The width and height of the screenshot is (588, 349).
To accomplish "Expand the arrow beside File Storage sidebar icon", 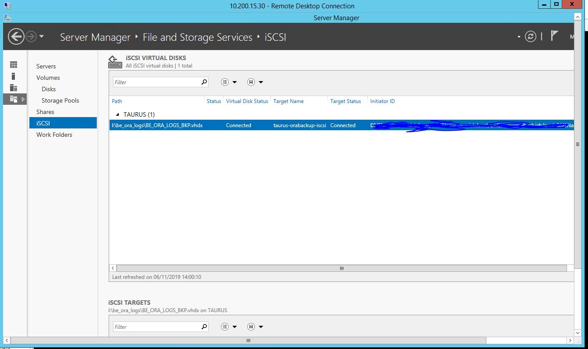I will point(23,100).
